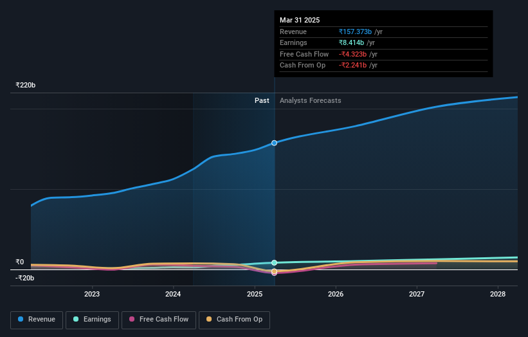The height and width of the screenshot is (337, 528).
Task: Click the ₹0 y-axis label
Action: tap(20, 262)
